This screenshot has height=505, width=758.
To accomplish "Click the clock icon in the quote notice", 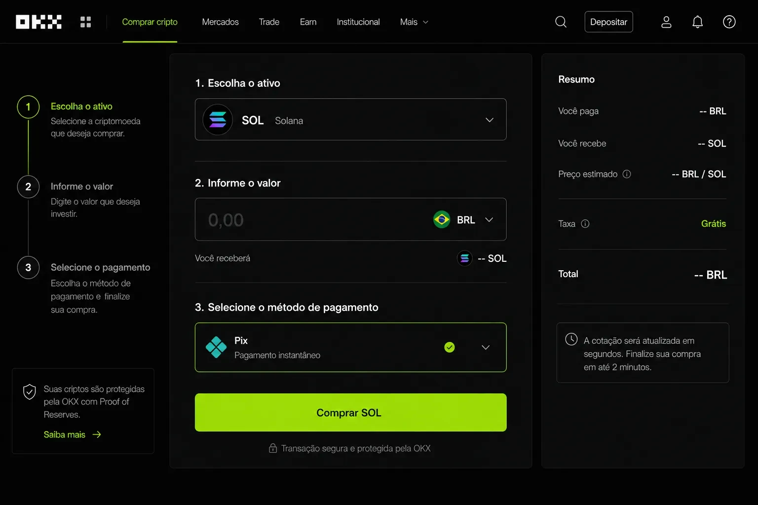I will (571, 339).
